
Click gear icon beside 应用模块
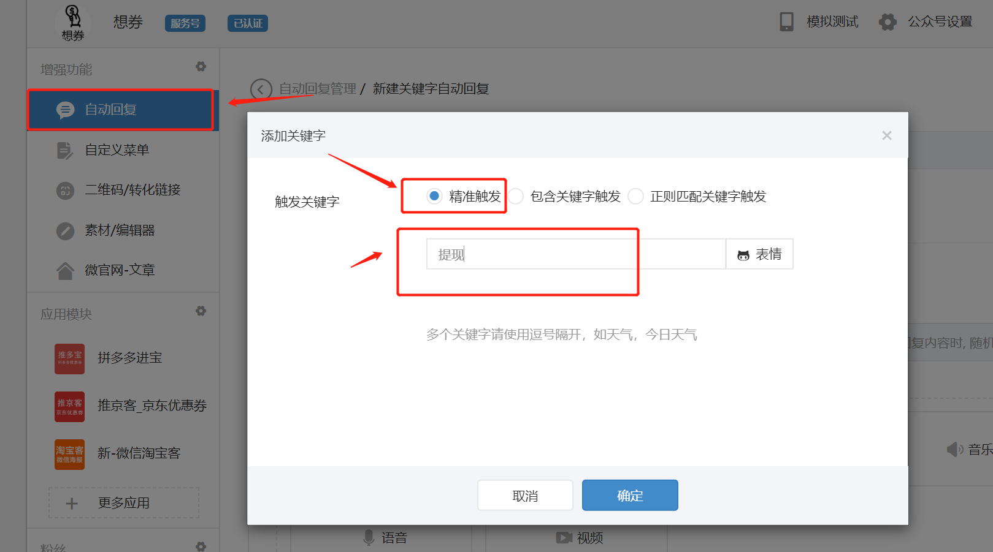pyautogui.click(x=201, y=311)
